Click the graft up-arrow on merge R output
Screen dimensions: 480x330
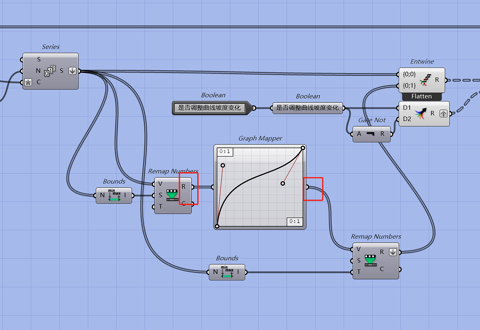coord(443,113)
